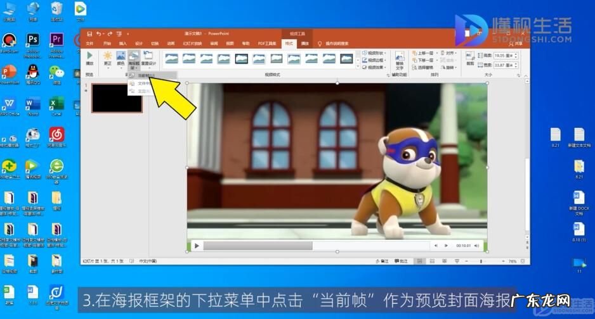The width and height of the screenshot is (595, 319).
Task: Switch to Reading view icon
Action: coord(445,261)
